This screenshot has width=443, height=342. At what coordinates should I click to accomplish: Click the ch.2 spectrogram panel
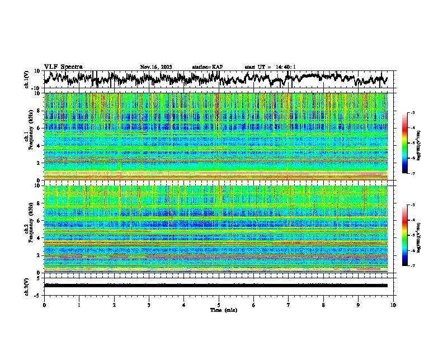point(216,229)
